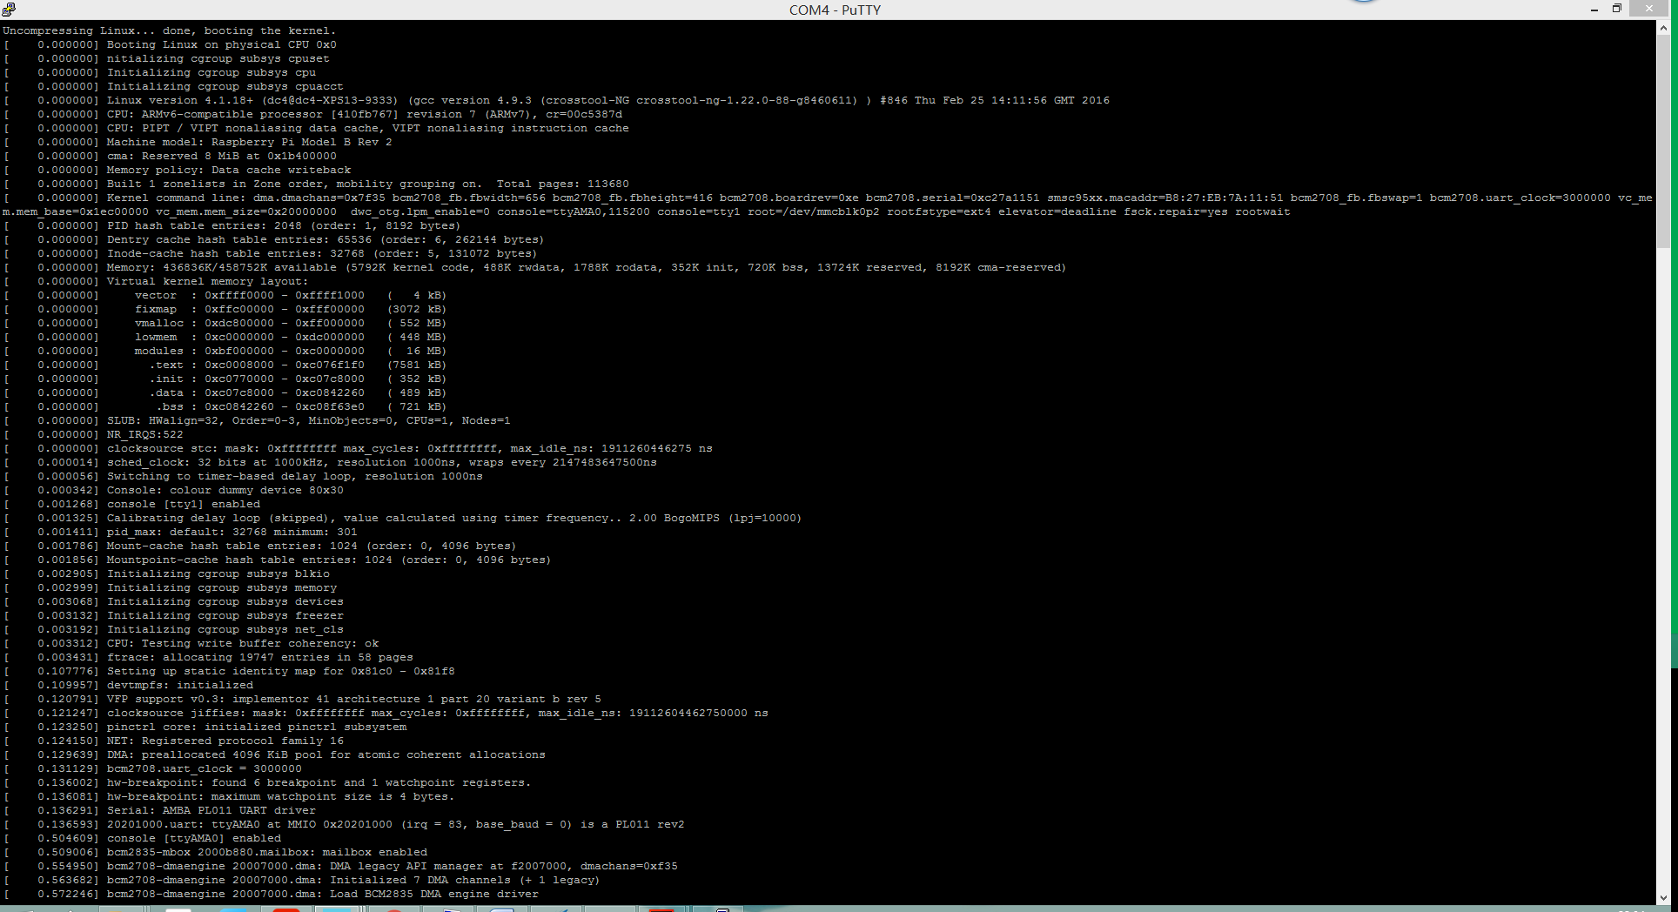Click 'Load BCM2835 DMA engine driver' line
Image resolution: width=1678 pixels, height=912 pixels.
coord(322,894)
